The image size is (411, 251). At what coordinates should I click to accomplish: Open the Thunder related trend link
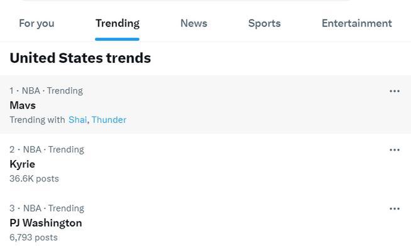click(x=109, y=120)
